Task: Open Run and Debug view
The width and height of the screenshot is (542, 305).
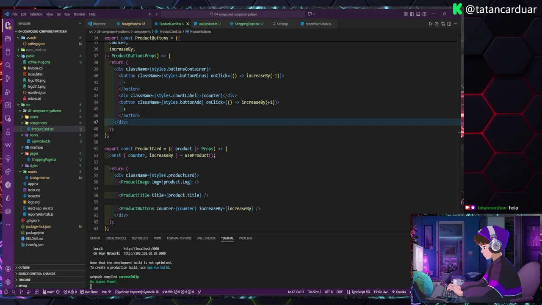Action: [8, 92]
